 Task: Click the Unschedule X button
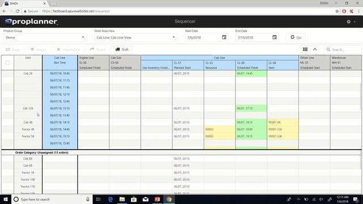pyautogui.click(x=68, y=49)
